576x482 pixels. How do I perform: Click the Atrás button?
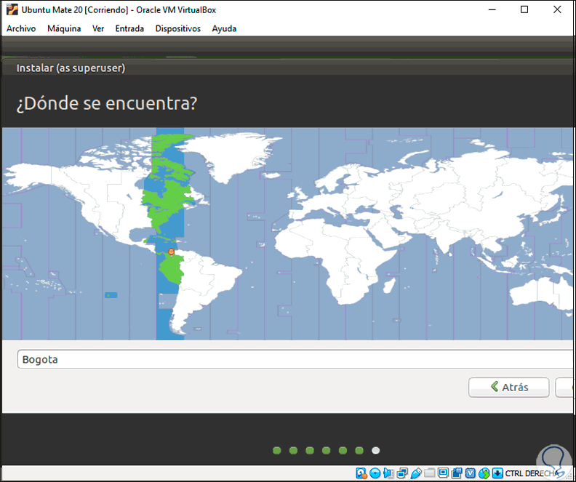[509, 387]
